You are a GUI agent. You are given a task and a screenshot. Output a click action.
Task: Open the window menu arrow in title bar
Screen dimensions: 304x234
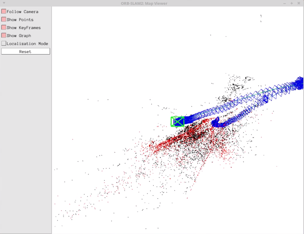tap(4, 3)
